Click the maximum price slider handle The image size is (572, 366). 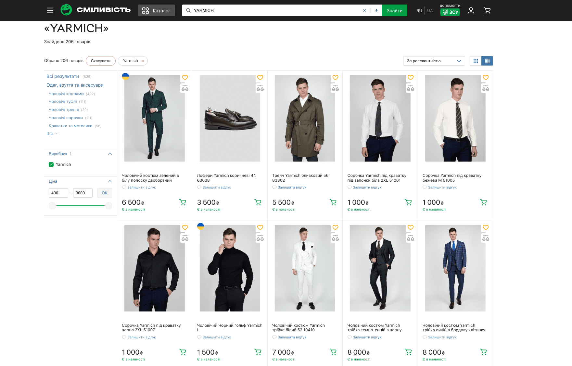pos(109,206)
